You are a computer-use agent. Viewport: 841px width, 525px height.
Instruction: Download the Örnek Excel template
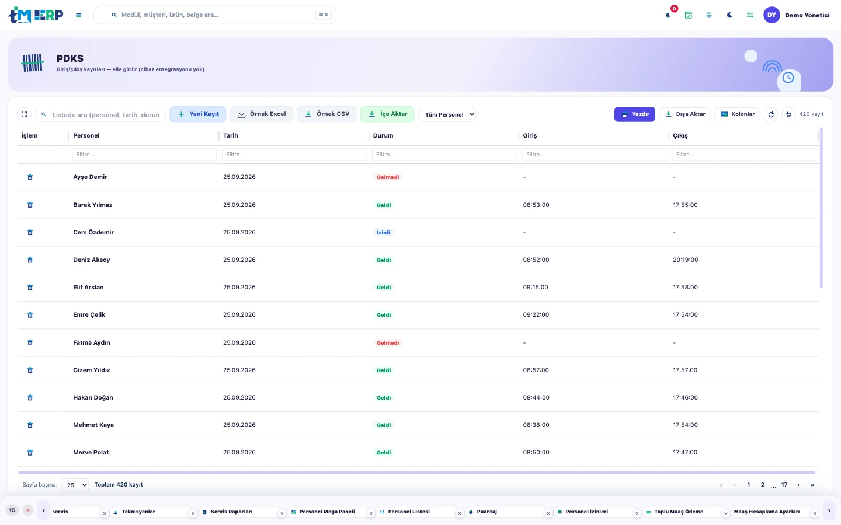262,114
